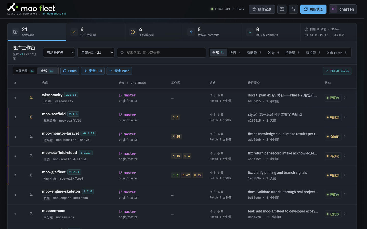Screen dimensions: 367x229
Task: Open the charsen user profile button
Action: (343, 9)
